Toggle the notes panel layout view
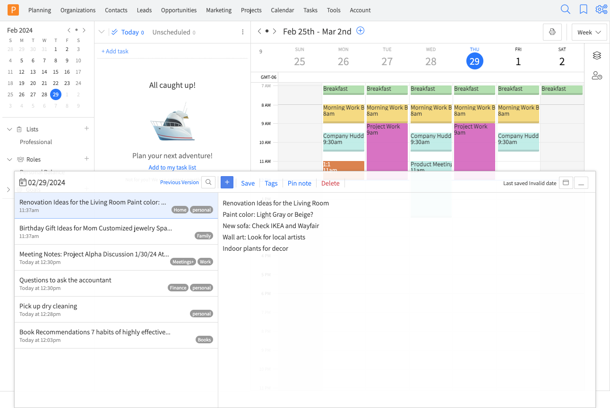 pyautogui.click(x=566, y=183)
